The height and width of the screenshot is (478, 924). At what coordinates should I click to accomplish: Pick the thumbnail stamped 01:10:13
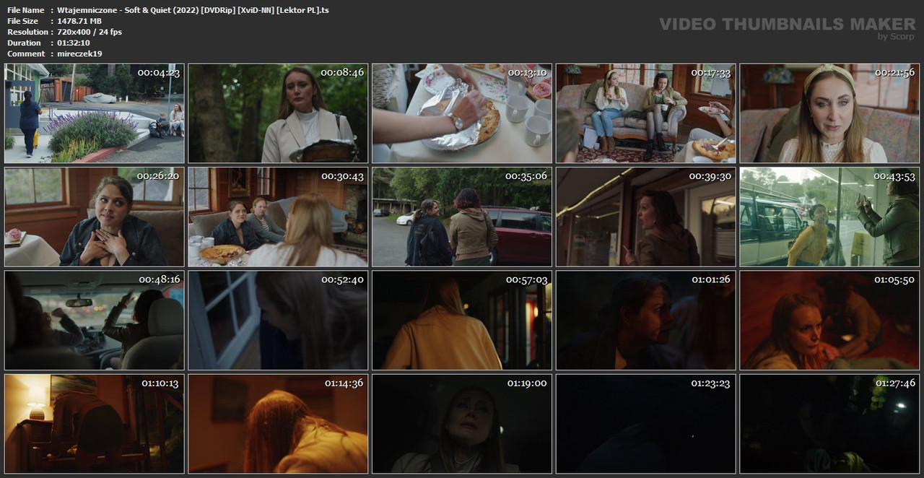[x=94, y=424]
